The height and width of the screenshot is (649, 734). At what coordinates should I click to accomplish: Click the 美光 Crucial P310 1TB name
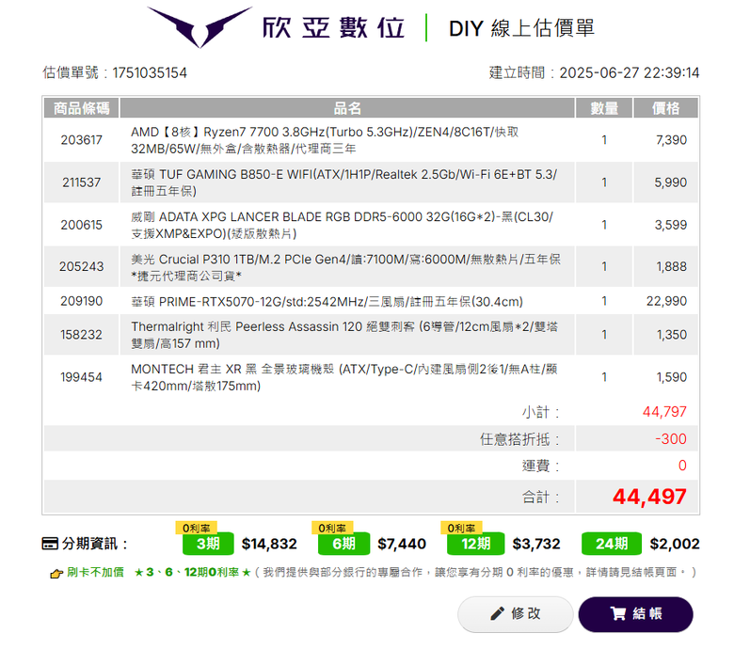coord(345,267)
